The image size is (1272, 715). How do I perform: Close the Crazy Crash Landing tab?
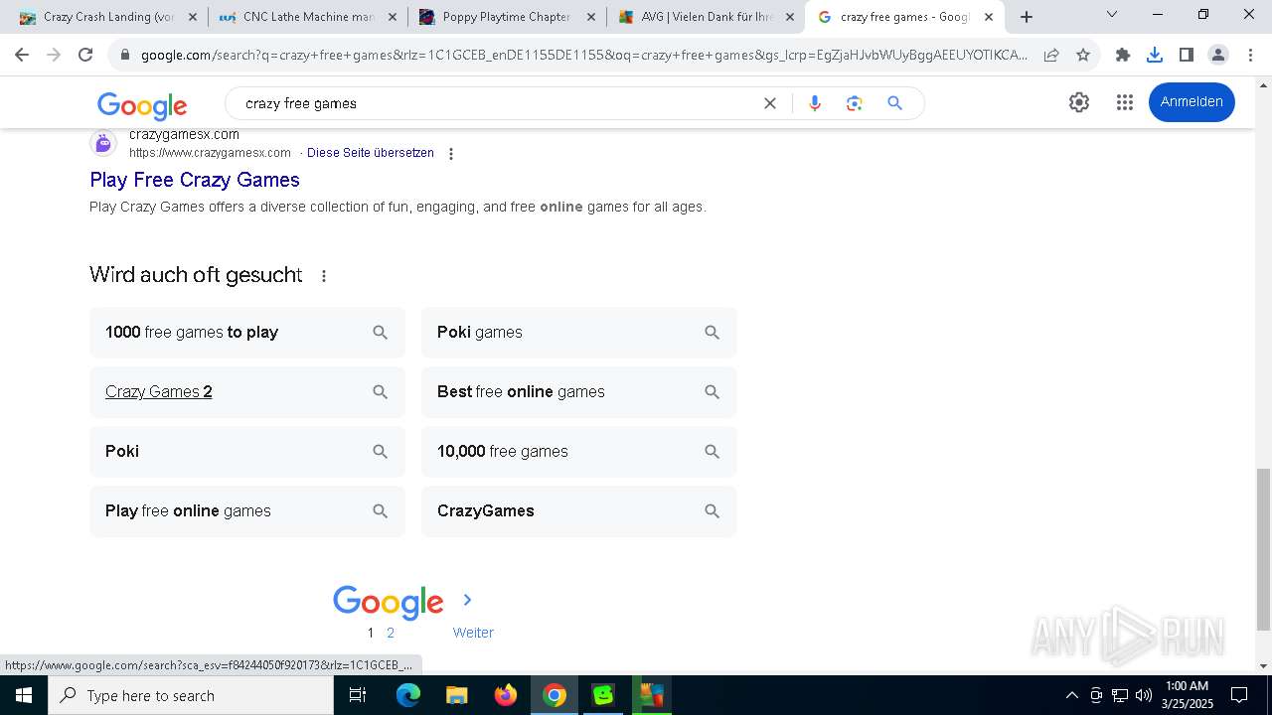(193, 17)
